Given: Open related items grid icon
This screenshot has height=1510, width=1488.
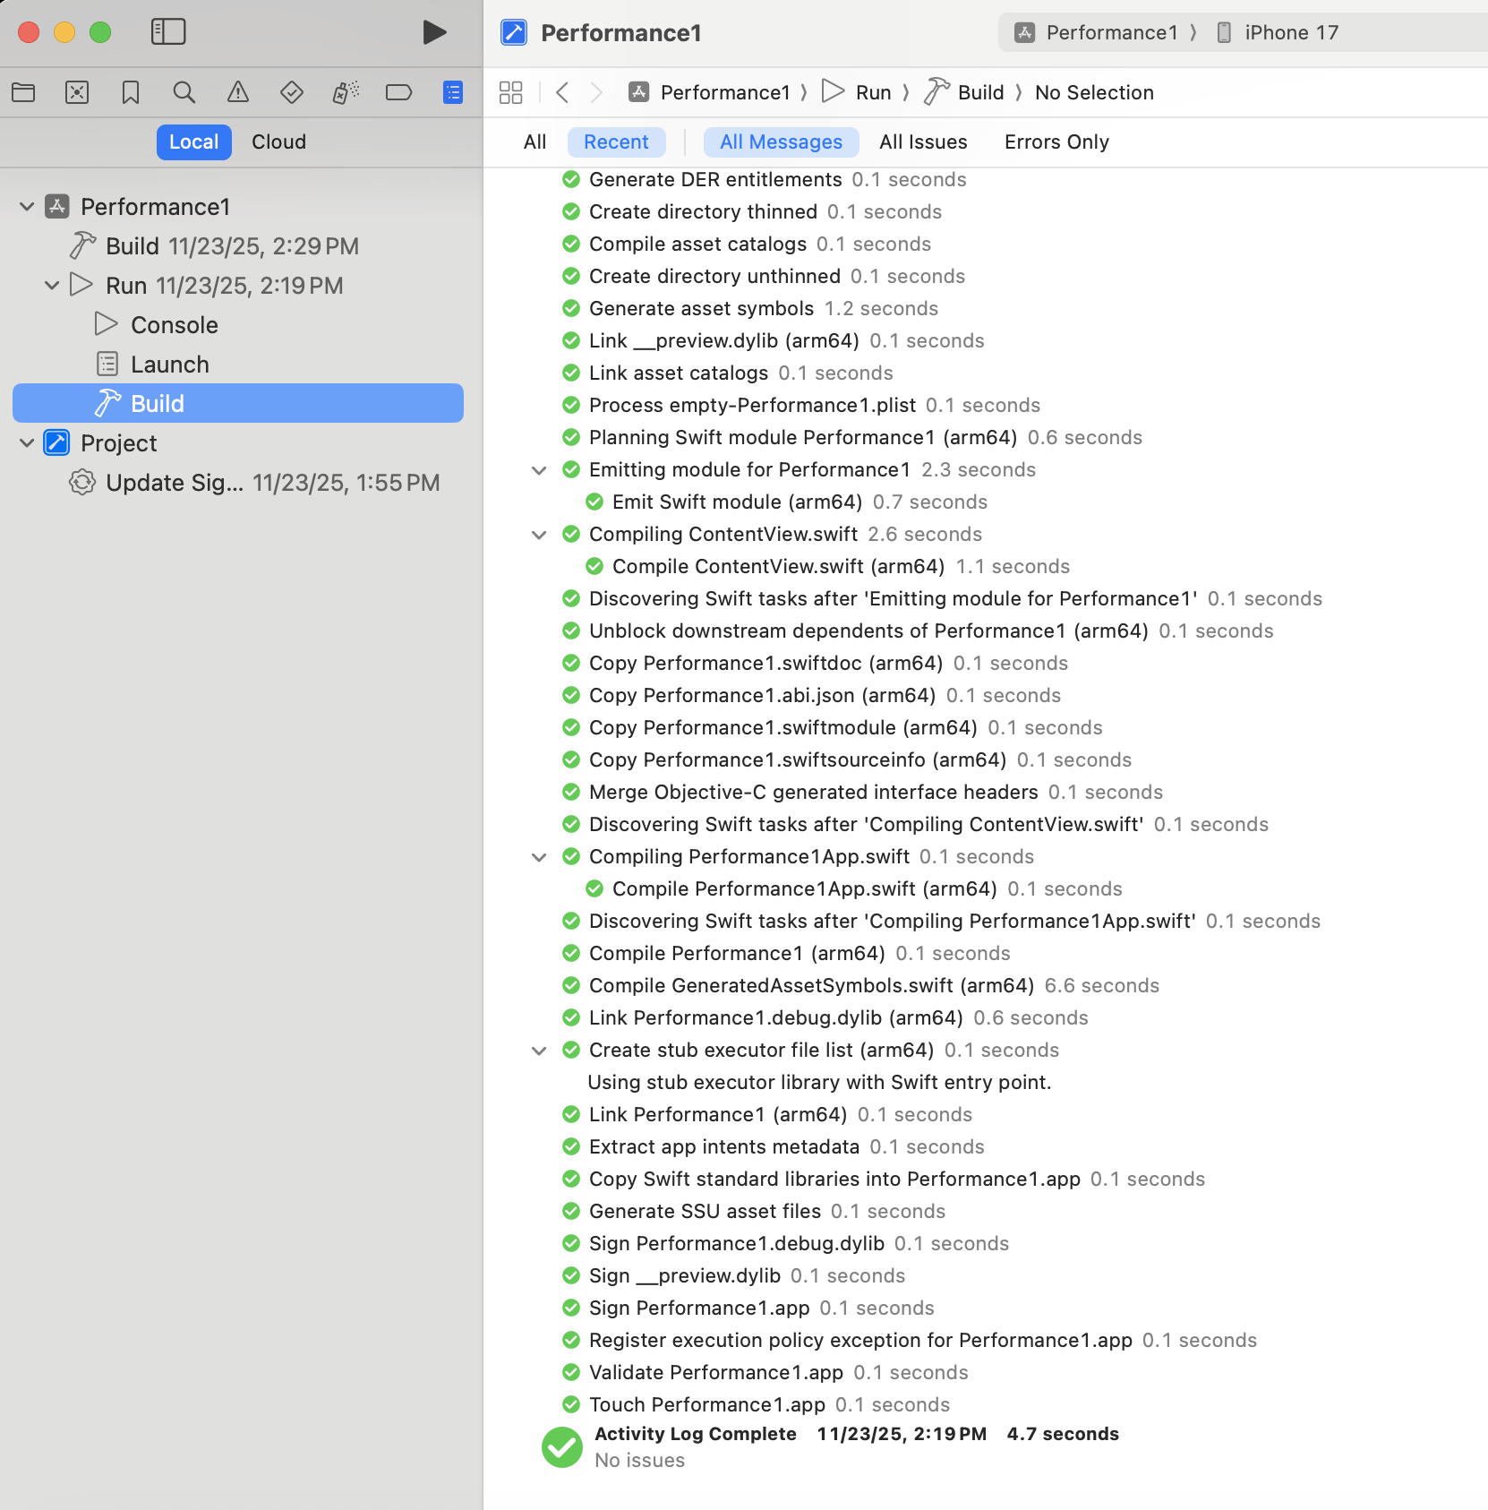Looking at the screenshot, I should 511,92.
